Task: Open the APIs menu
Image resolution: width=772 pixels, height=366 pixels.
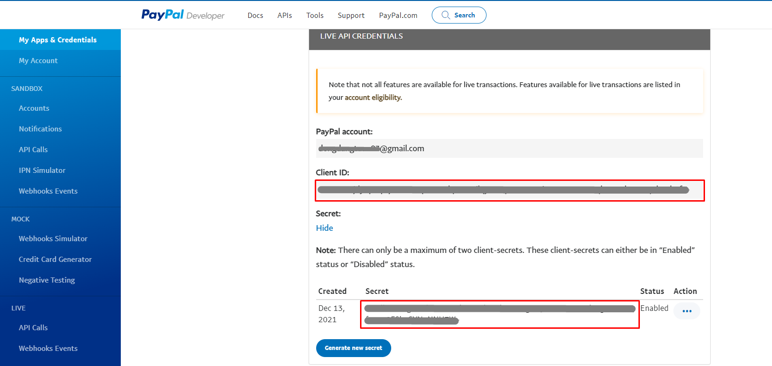Action: [285, 16]
